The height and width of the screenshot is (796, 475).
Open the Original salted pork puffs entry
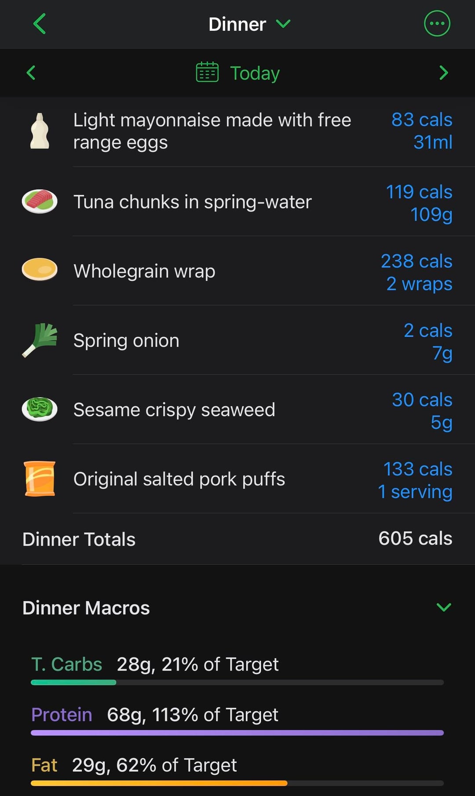pos(179,479)
